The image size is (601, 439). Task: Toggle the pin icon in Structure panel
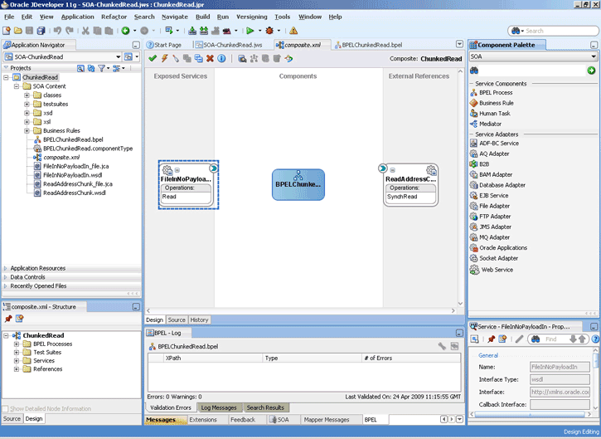[x=8, y=319]
